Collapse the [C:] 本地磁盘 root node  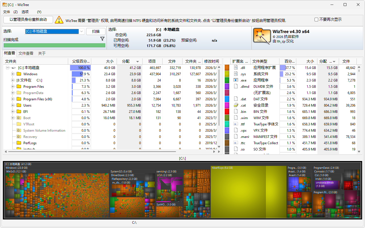pyautogui.click(x=8, y=68)
